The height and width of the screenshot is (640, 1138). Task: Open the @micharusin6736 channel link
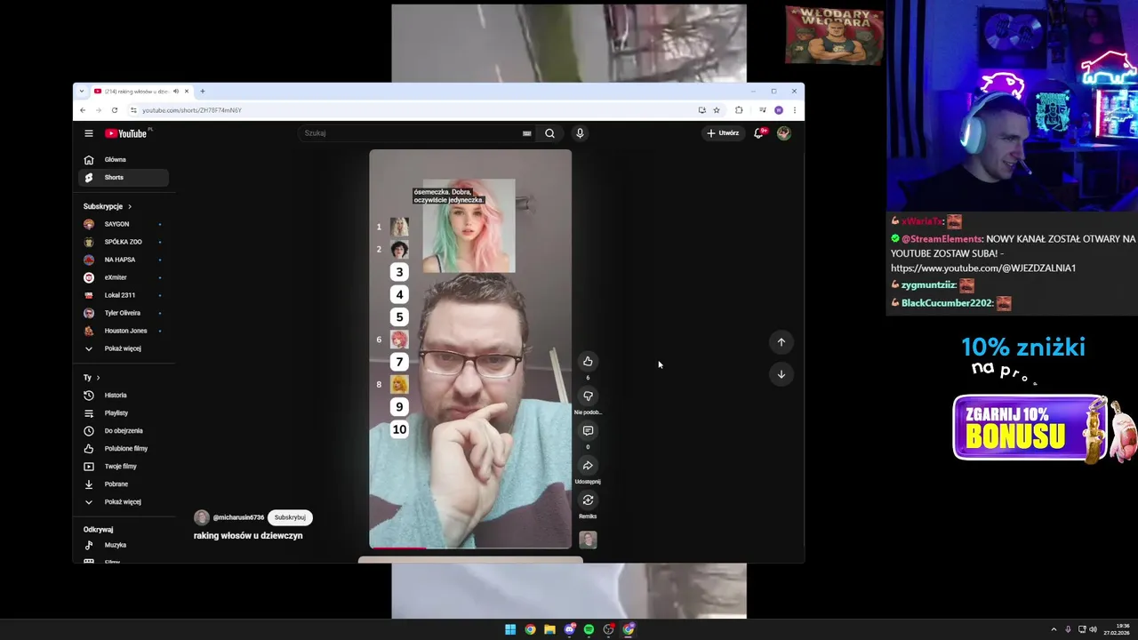tap(238, 517)
